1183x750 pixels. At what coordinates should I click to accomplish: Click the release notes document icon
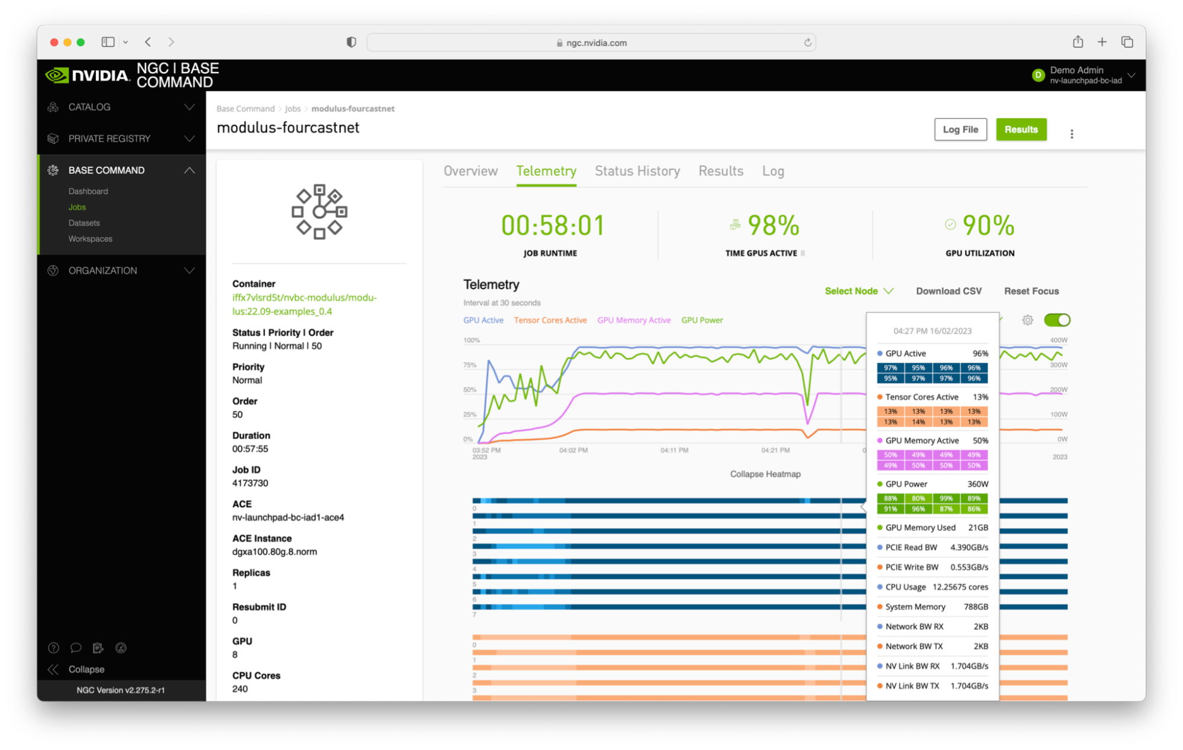[x=98, y=648]
